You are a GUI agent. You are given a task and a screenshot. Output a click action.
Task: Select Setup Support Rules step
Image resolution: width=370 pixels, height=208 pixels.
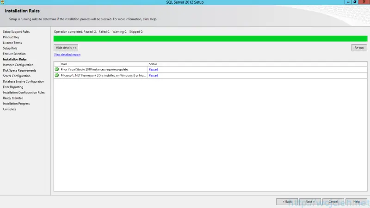[x=16, y=31]
